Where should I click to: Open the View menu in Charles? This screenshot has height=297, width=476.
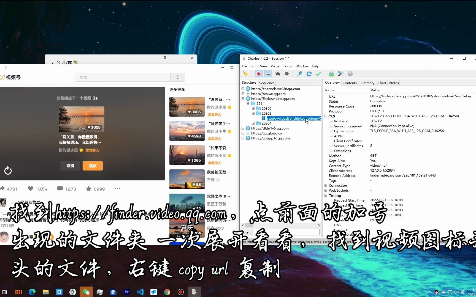click(x=264, y=66)
